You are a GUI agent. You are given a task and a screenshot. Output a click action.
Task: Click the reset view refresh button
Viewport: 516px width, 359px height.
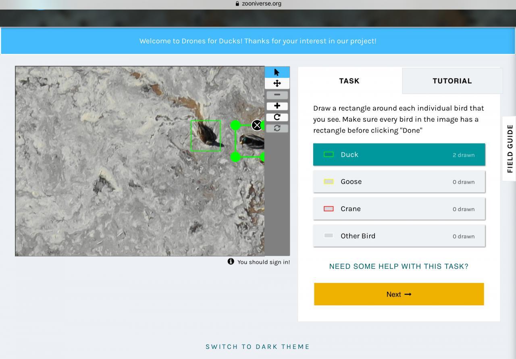point(277,128)
